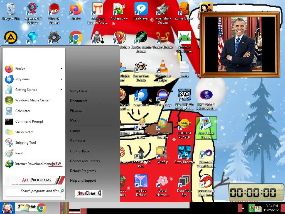Screen dimensions: 285x214
Task: Click the Santa Start button on the taskbar
Action: (x=7, y=208)
